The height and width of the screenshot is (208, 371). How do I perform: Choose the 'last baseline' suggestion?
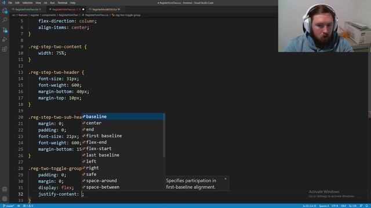(123, 155)
